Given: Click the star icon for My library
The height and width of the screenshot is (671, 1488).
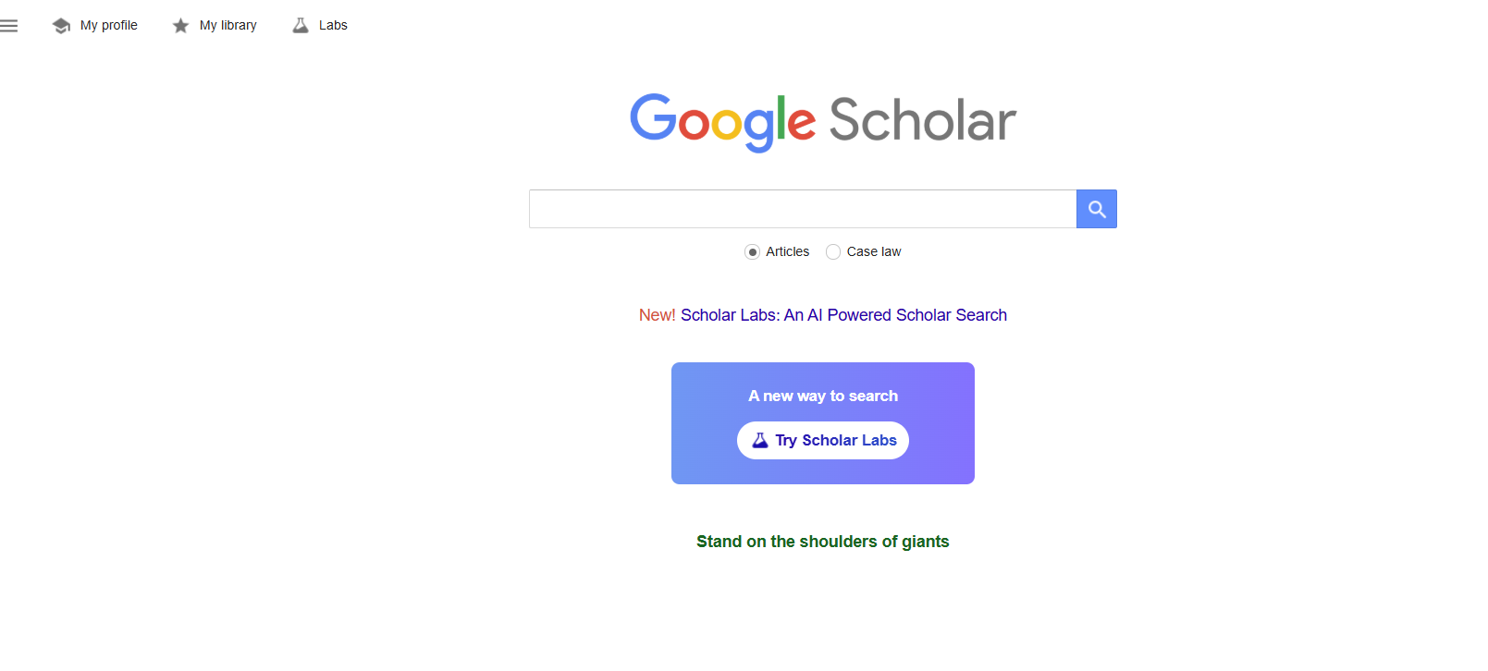Looking at the screenshot, I should (180, 26).
